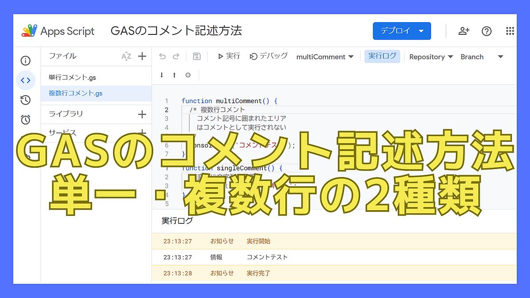Add a new file with the plus icon

point(142,56)
